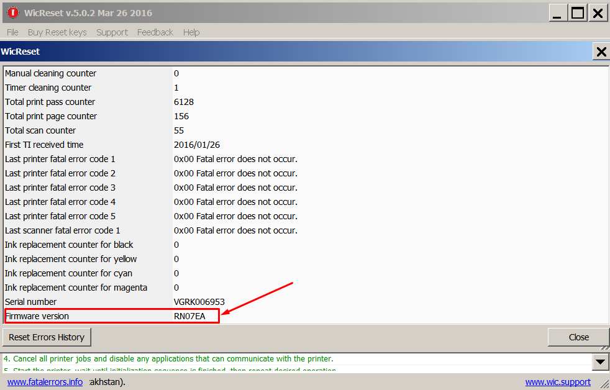The width and height of the screenshot is (610, 390).
Task: Open the File menu
Action: (12, 32)
